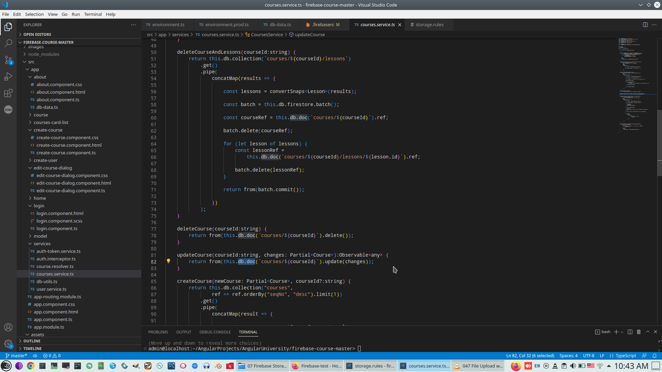Click the split editor right icon
Viewport: 662px width, 372px height.
645,25
